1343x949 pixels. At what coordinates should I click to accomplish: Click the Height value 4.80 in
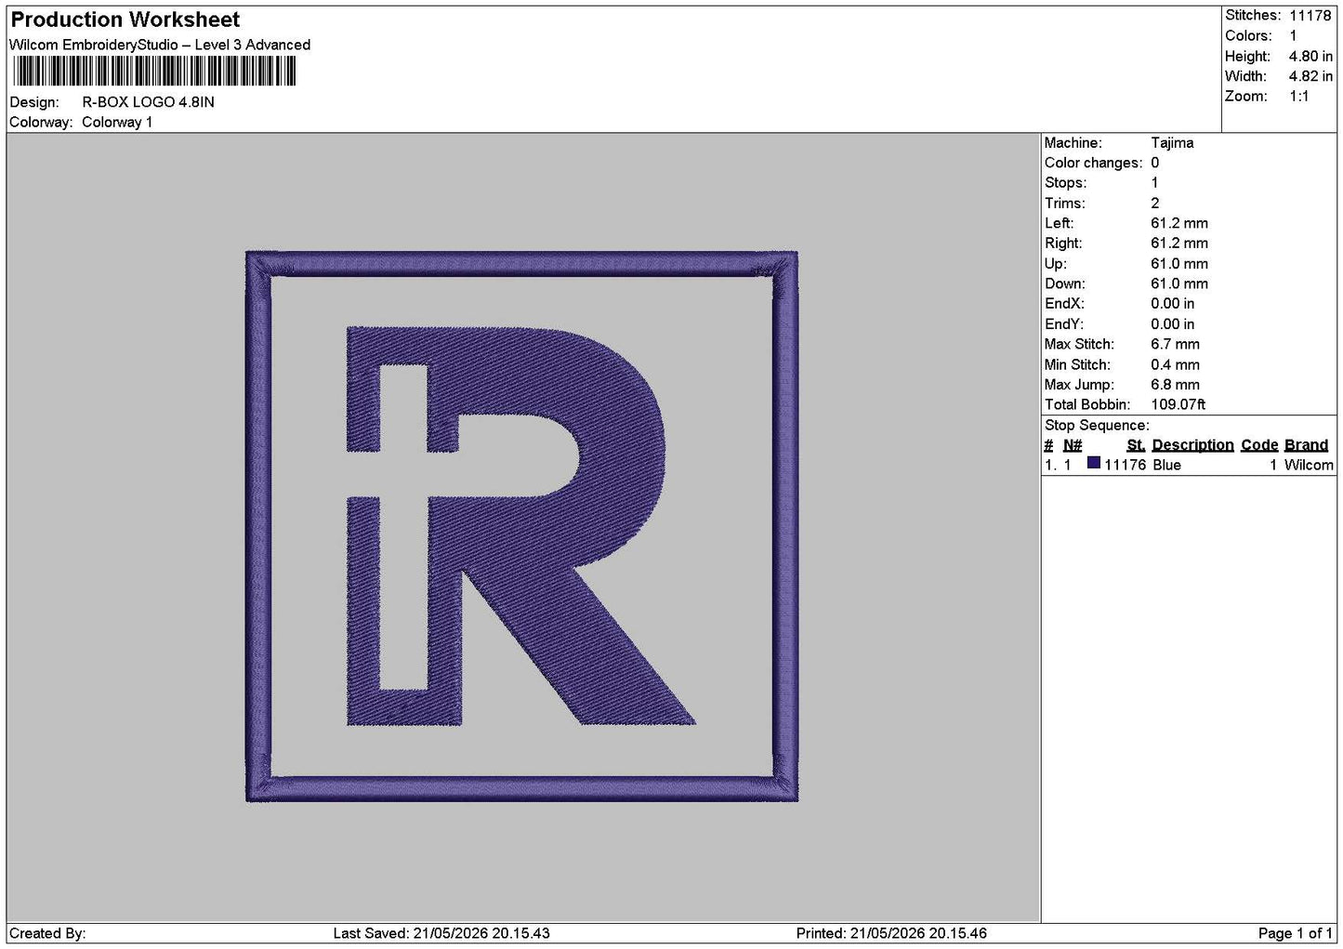tap(1310, 56)
